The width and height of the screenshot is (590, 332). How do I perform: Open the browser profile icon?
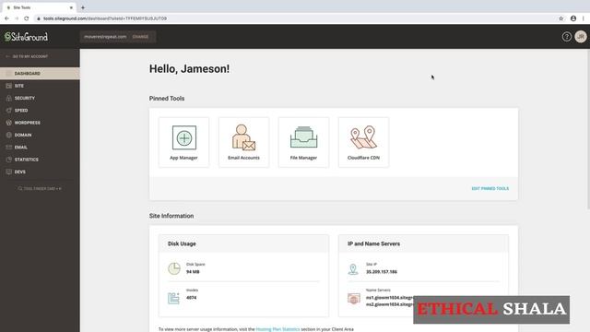(573, 18)
